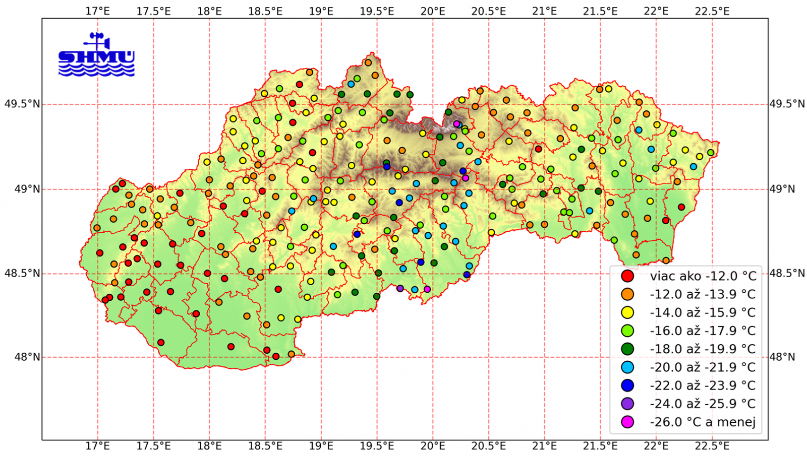Click the light green legend circle

coord(627,331)
